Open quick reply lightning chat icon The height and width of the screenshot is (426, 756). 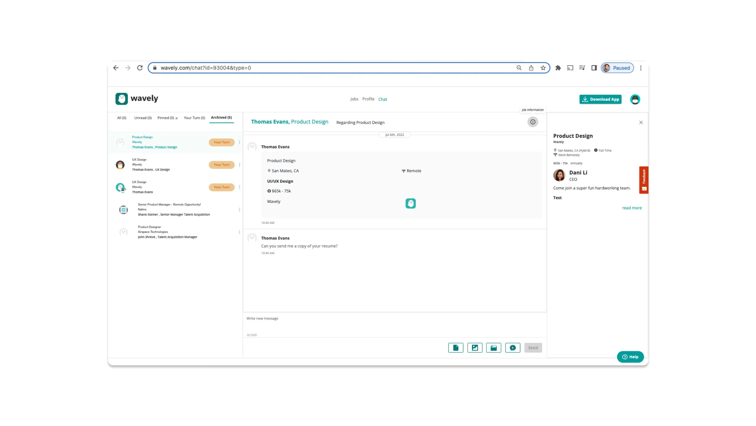(x=513, y=348)
